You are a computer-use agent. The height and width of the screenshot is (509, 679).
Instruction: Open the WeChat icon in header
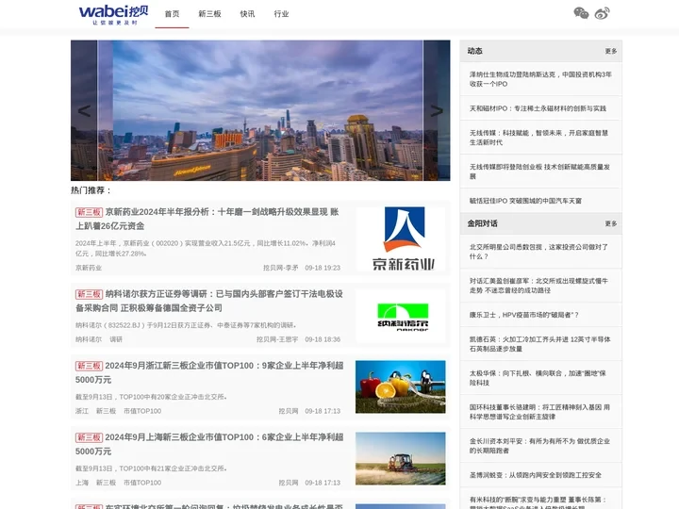tap(581, 13)
